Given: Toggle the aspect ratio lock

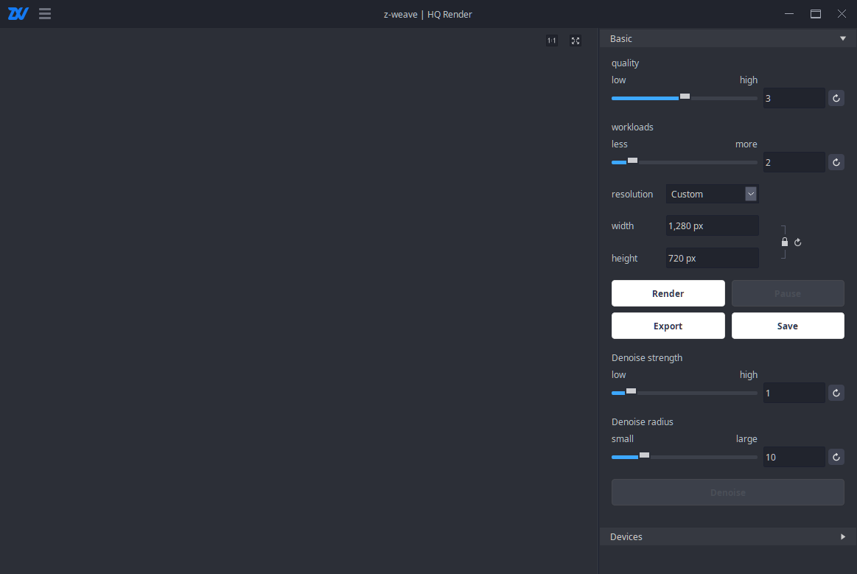Looking at the screenshot, I should (785, 242).
